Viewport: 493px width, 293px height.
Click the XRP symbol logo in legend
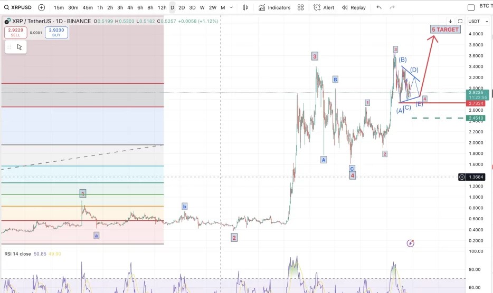click(7, 21)
